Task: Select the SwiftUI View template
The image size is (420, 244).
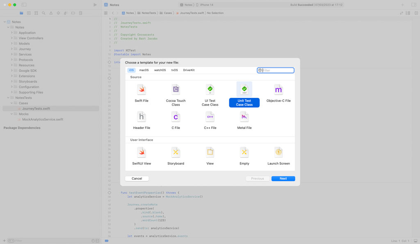Action: [142, 152]
